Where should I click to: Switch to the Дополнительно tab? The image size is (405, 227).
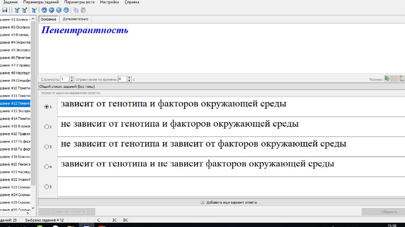(x=75, y=19)
